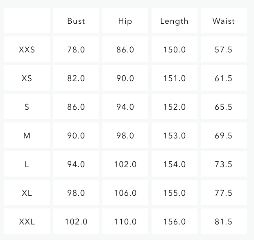This screenshot has height=240, width=254.
Task: Select the Waist column header
Action: [223, 21]
